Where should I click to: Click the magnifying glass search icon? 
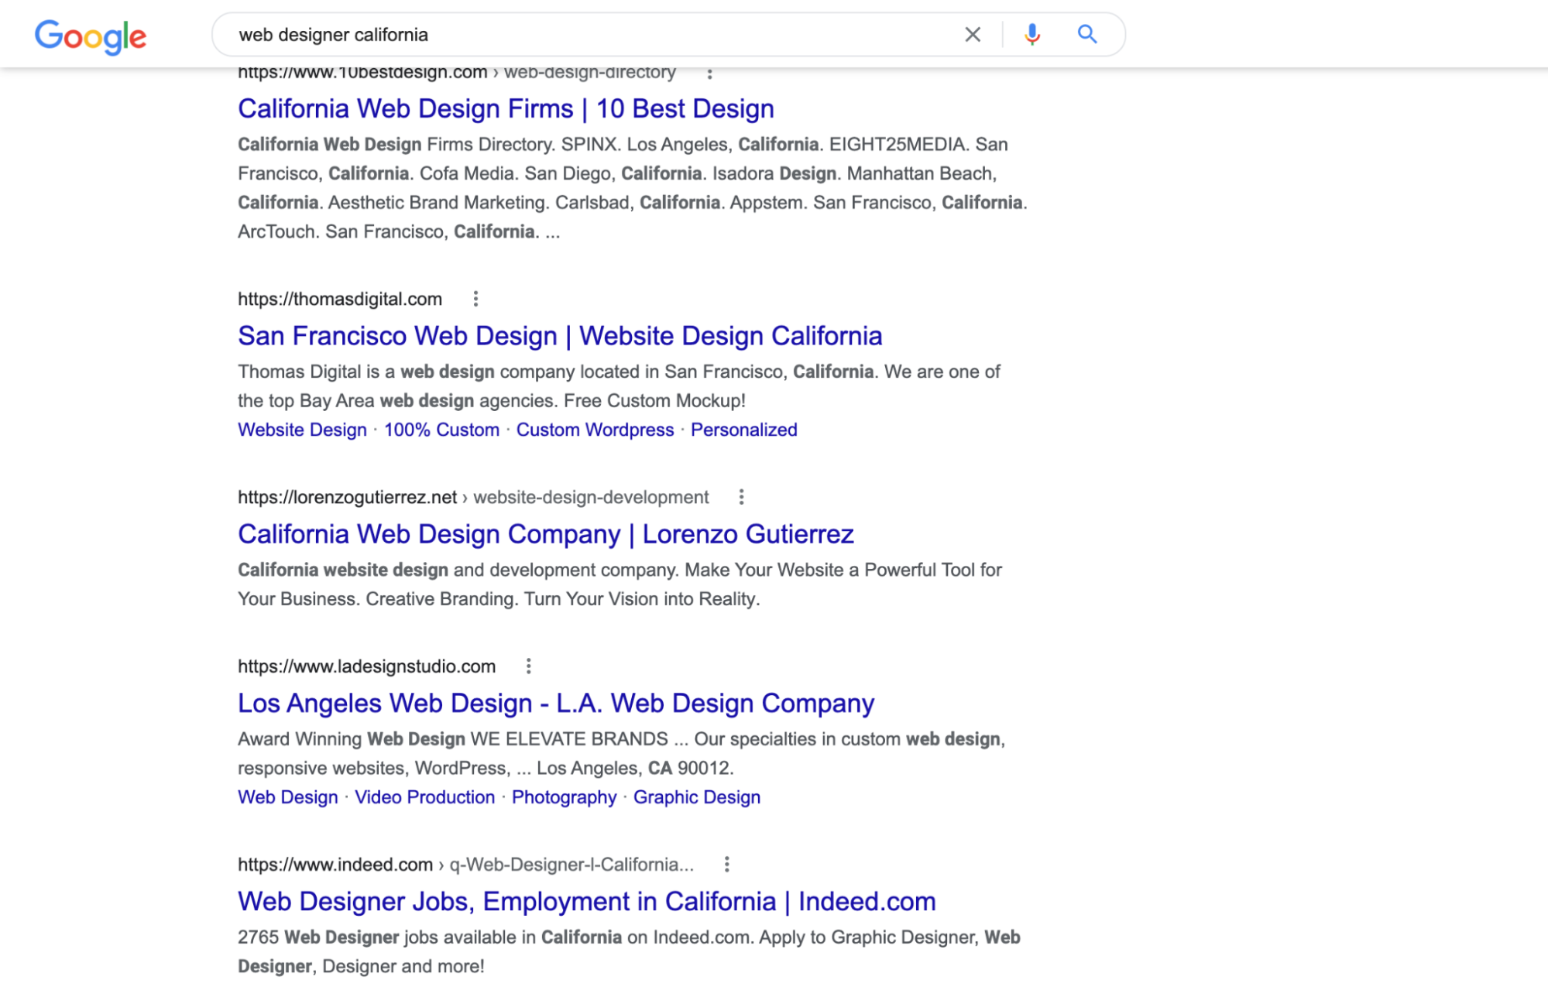1087,34
